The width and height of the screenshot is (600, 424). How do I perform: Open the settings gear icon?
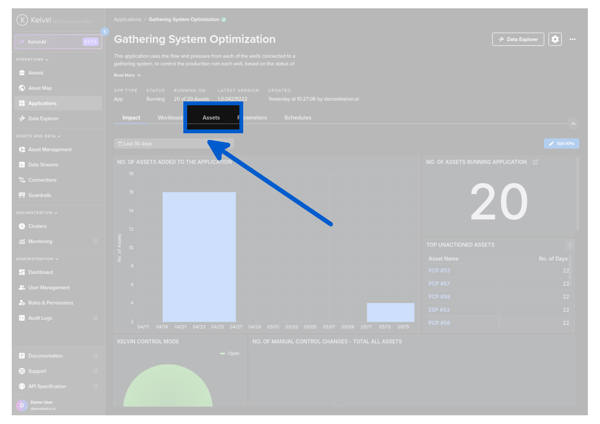tap(555, 39)
